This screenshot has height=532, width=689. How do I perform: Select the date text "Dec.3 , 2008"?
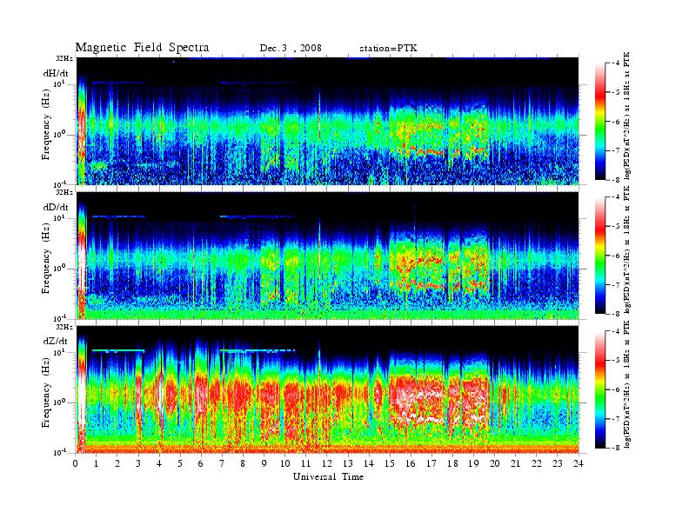[x=291, y=49]
